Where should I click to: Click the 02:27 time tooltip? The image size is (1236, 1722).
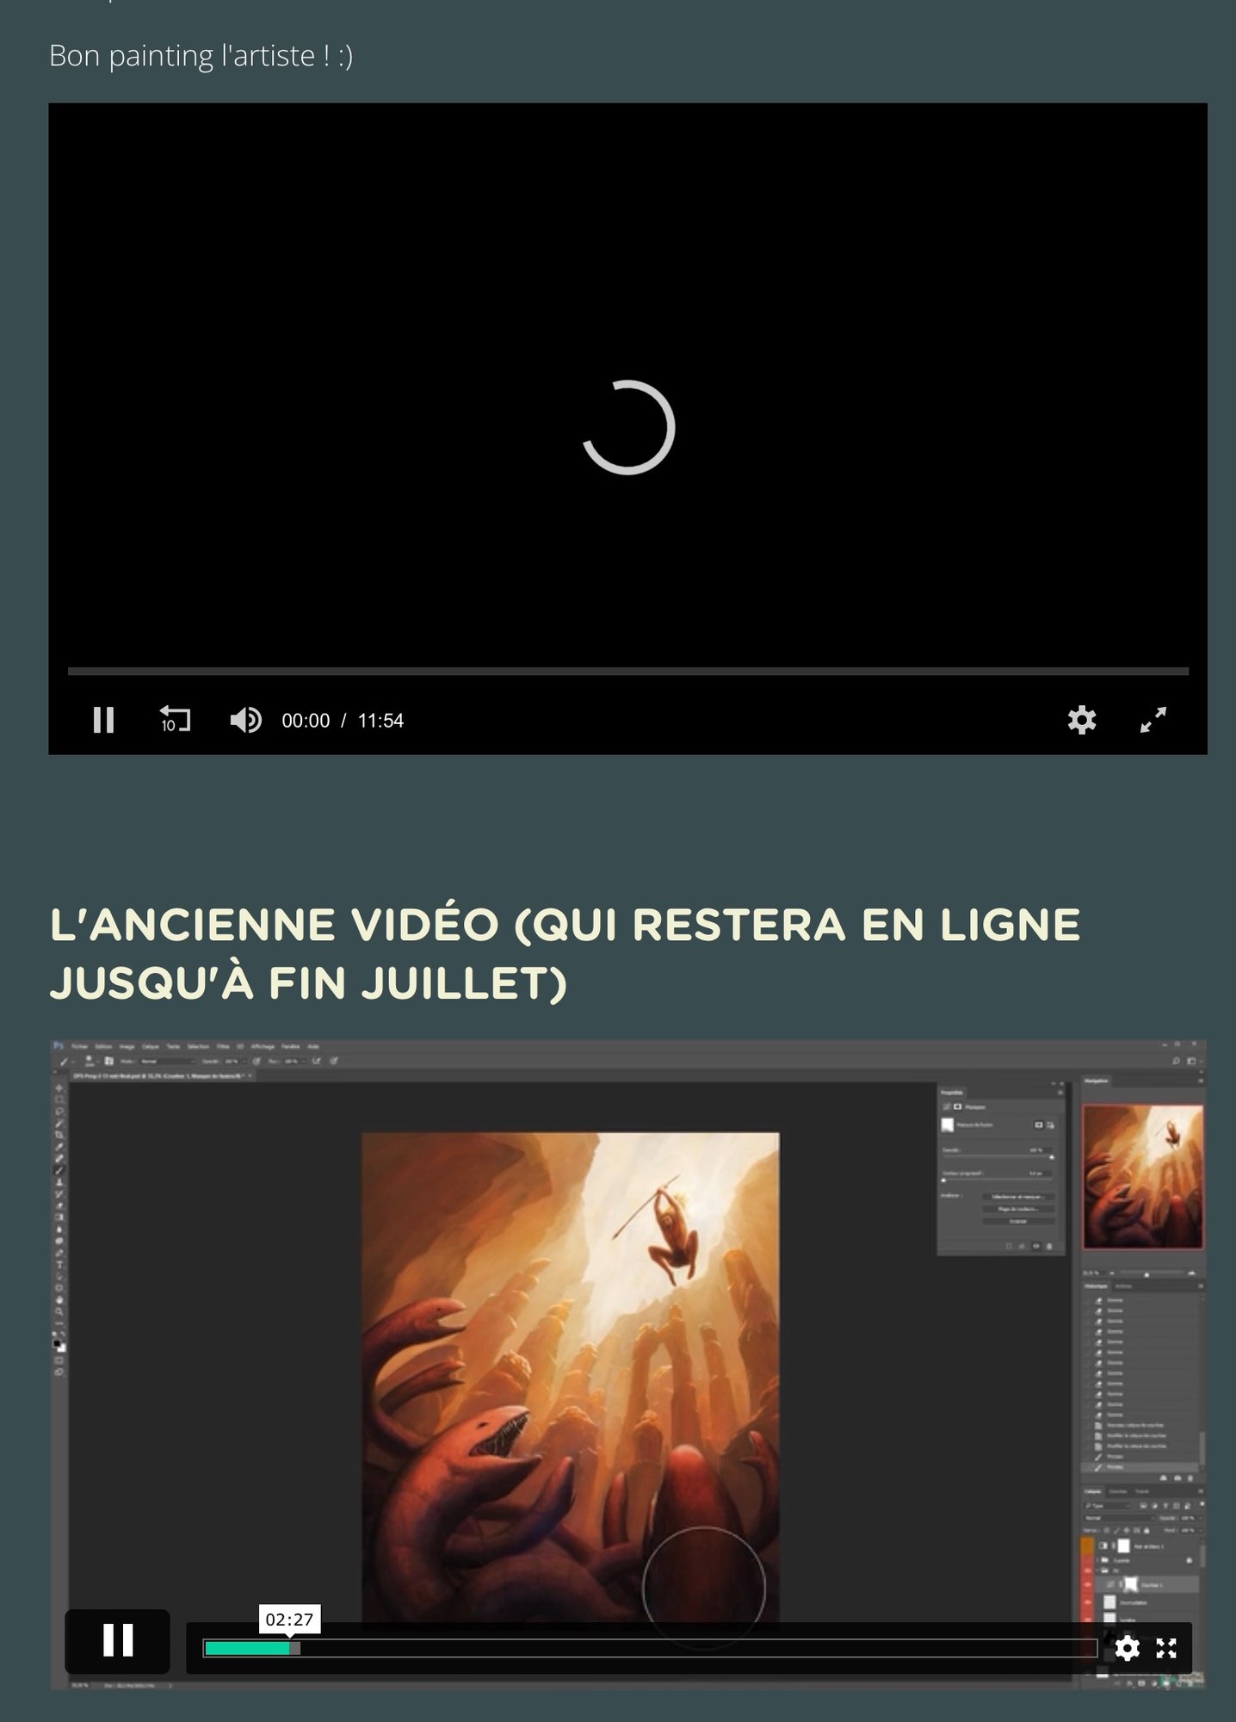coord(289,1620)
